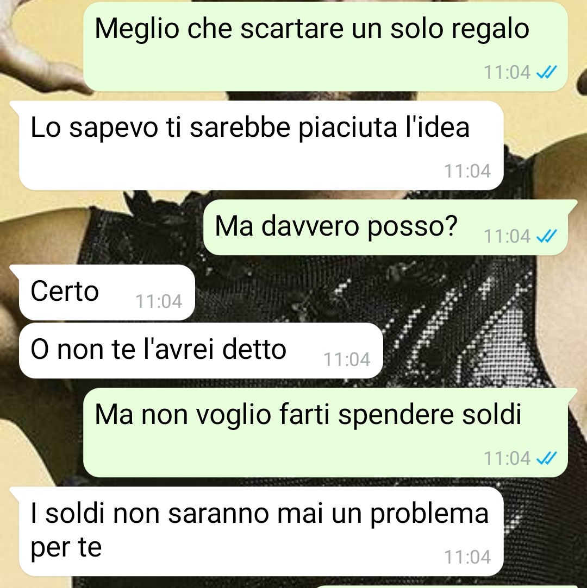Viewport: 587px width, 588px height.
Task: Tap the 'Certo' message bubble
Action: coord(107,293)
